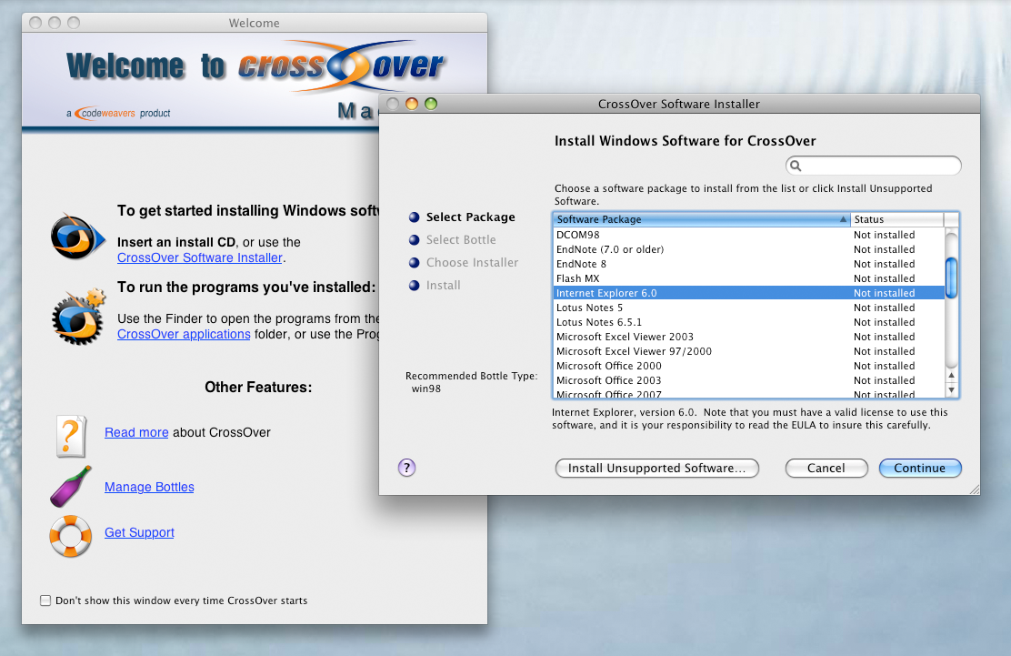This screenshot has width=1011, height=656.
Task: Click the magnifying glass in the search field
Action: [796, 166]
